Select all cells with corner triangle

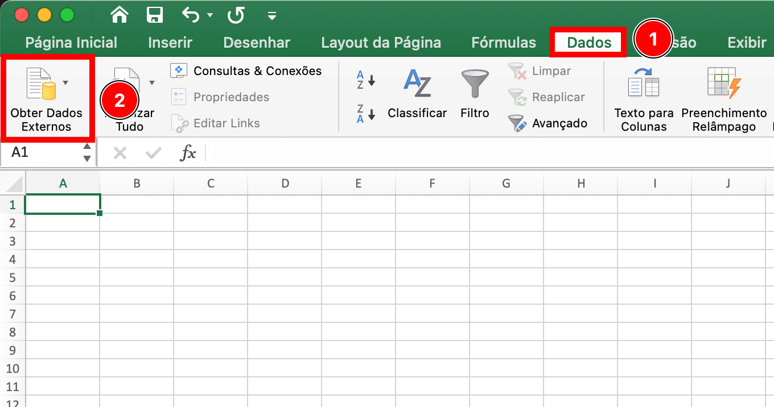click(x=14, y=184)
